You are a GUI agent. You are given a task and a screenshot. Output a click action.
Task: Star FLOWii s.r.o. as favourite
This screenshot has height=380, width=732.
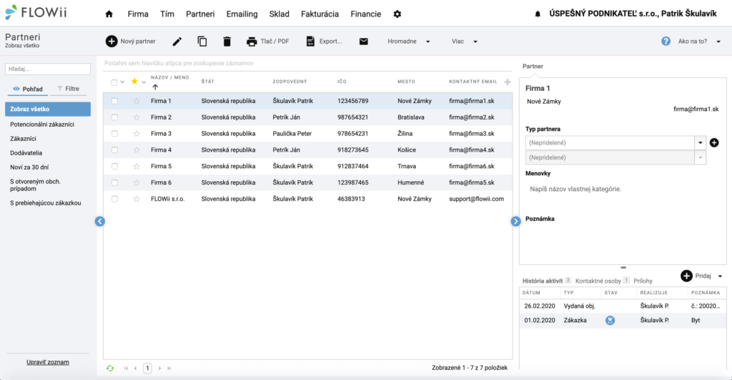pos(137,199)
